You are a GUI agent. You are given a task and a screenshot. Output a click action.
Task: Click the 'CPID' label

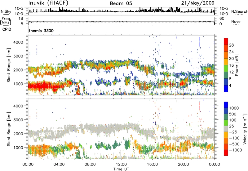(7, 29)
